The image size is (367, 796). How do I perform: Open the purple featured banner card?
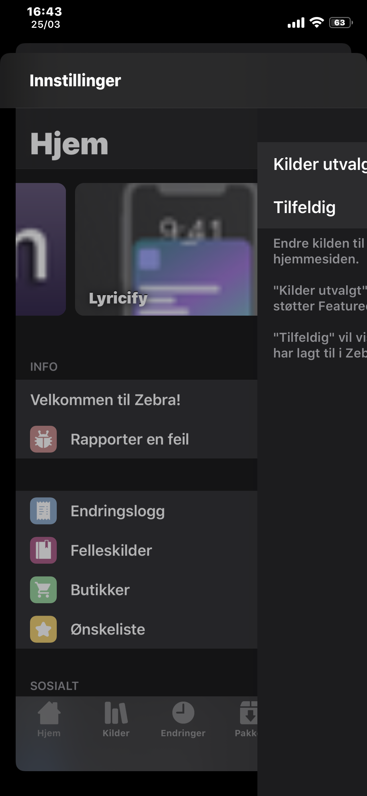tap(41, 249)
